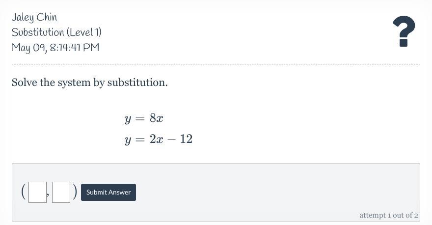Select the closing parenthesis of the ordered pair
Image resolution: width=432 pixels, height=225 pixels.
tap(75, 192)
